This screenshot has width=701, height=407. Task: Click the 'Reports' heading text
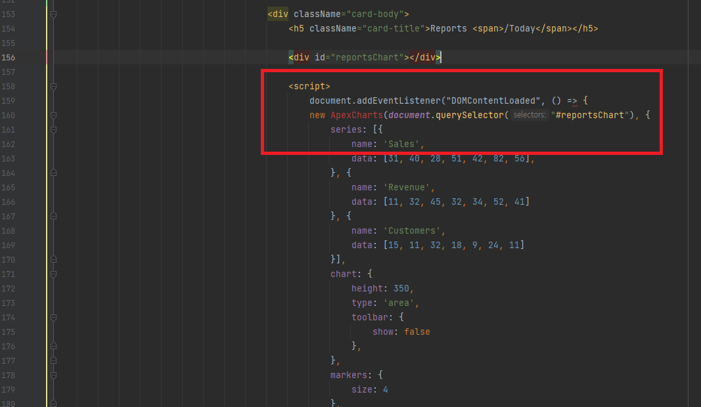click(x=449, y=29)
